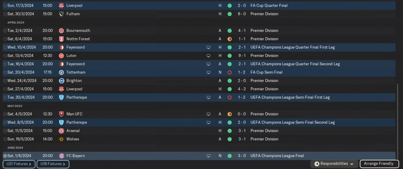Image resolution: width=403 pixels, height=169 pixels.
Task: Expand the U18 Fixtures chevron button
Action: (x=53, y=164)
